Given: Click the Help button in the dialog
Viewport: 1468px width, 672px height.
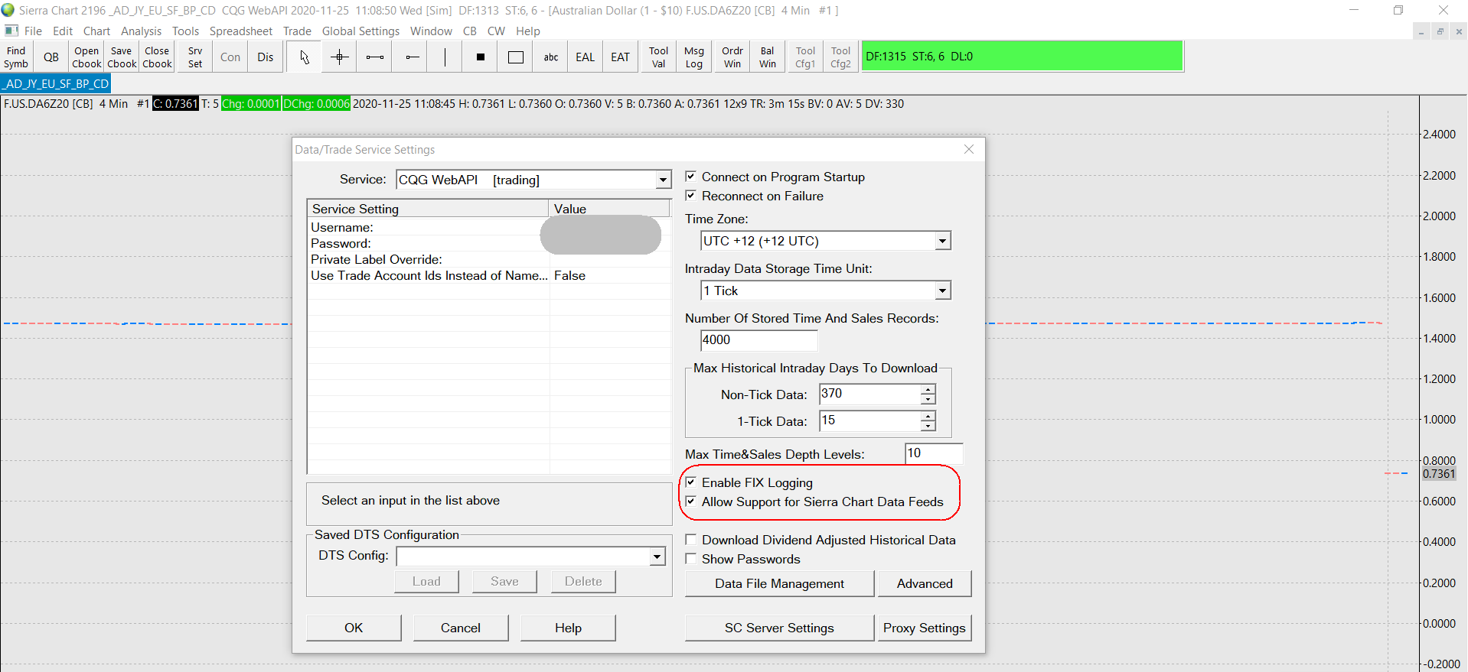Looking at the screenshot, I should [568, 628].
